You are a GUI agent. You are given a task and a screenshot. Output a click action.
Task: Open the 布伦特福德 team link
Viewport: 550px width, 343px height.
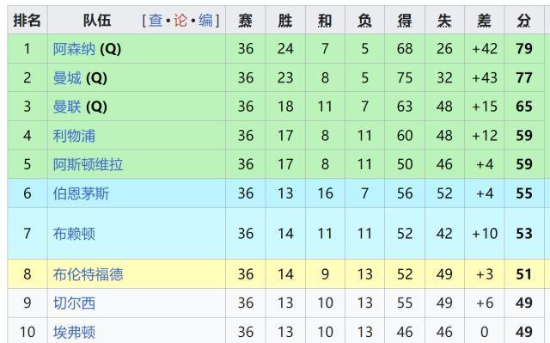tap(88, 274)
